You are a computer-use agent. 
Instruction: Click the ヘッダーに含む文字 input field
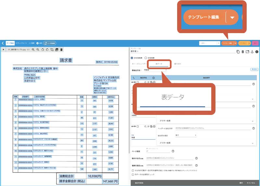coord(213,128)
